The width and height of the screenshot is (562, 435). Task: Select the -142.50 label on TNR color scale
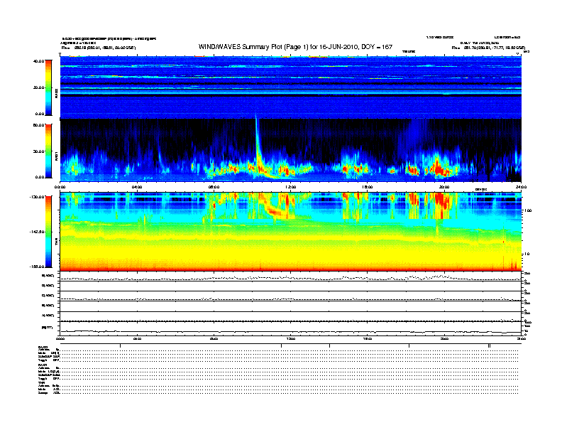pyautogui.click(x=37, y=232)
